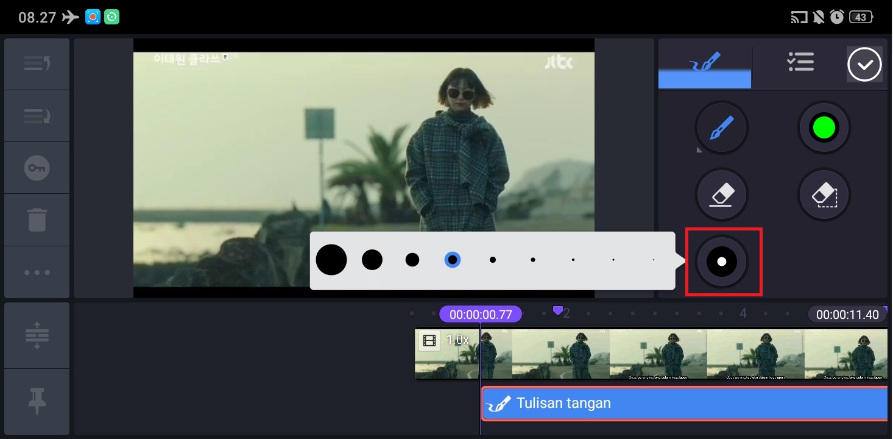The image size is (893, 439).
Task: Choose the second-largest brush size dot
Action: (372, 260)
